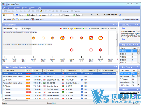Click the Confidence column green filter icon
This screenshot has height=105, width=142.
[86, 70]
